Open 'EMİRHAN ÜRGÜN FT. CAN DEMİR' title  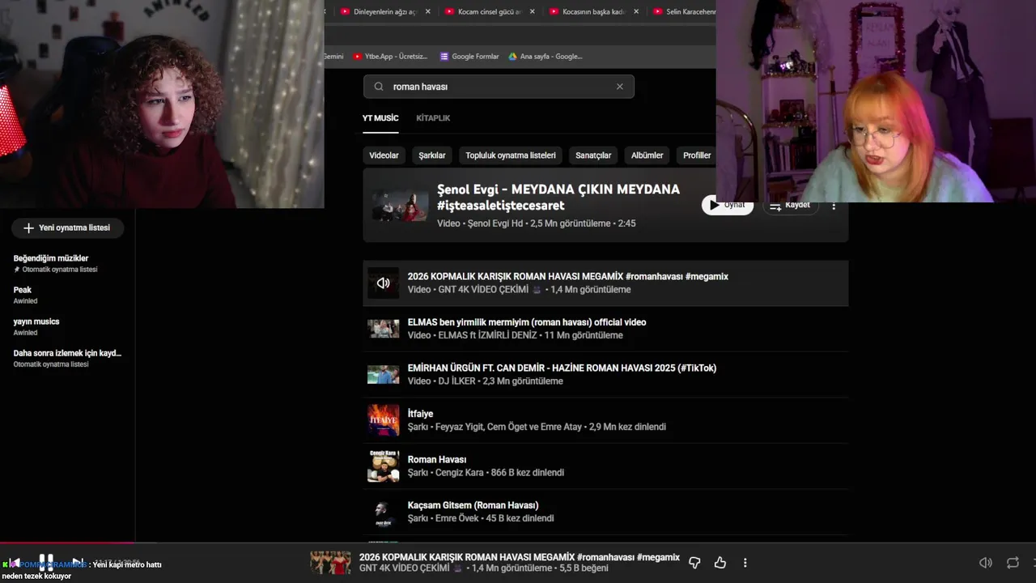(x=562, y=368)
